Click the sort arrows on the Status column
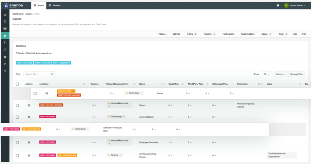 coord(84,84)
